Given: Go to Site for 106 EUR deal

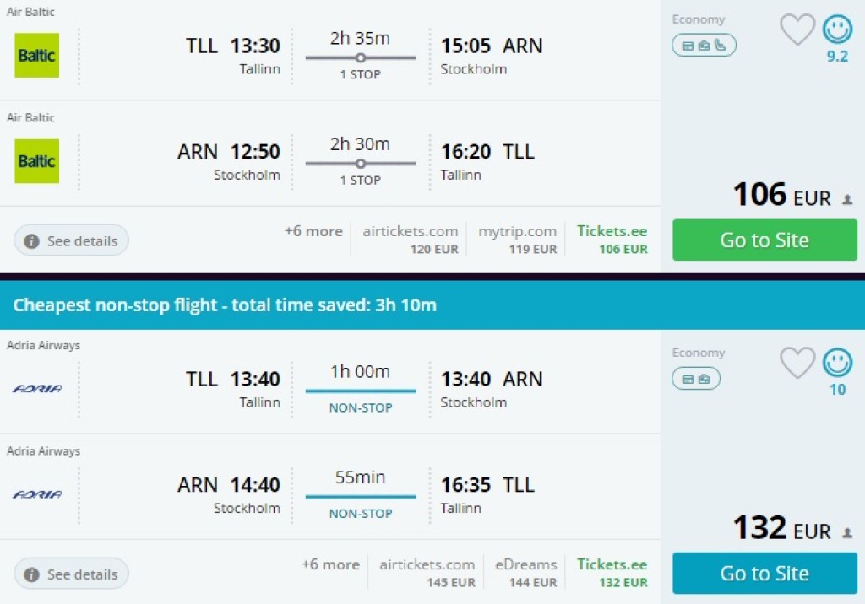Looking at the screenshot, I should click(764, 240).
